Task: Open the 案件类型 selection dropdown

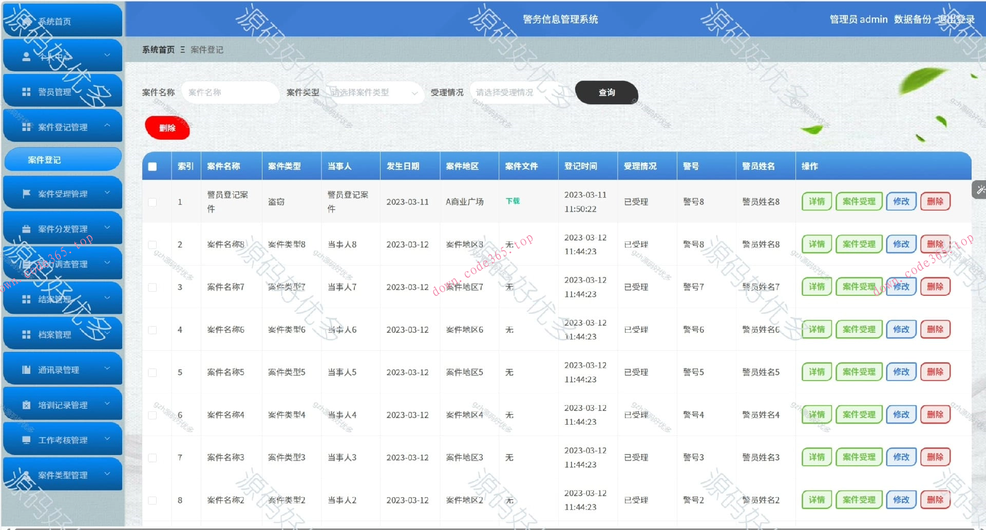Action: [375, 92]
